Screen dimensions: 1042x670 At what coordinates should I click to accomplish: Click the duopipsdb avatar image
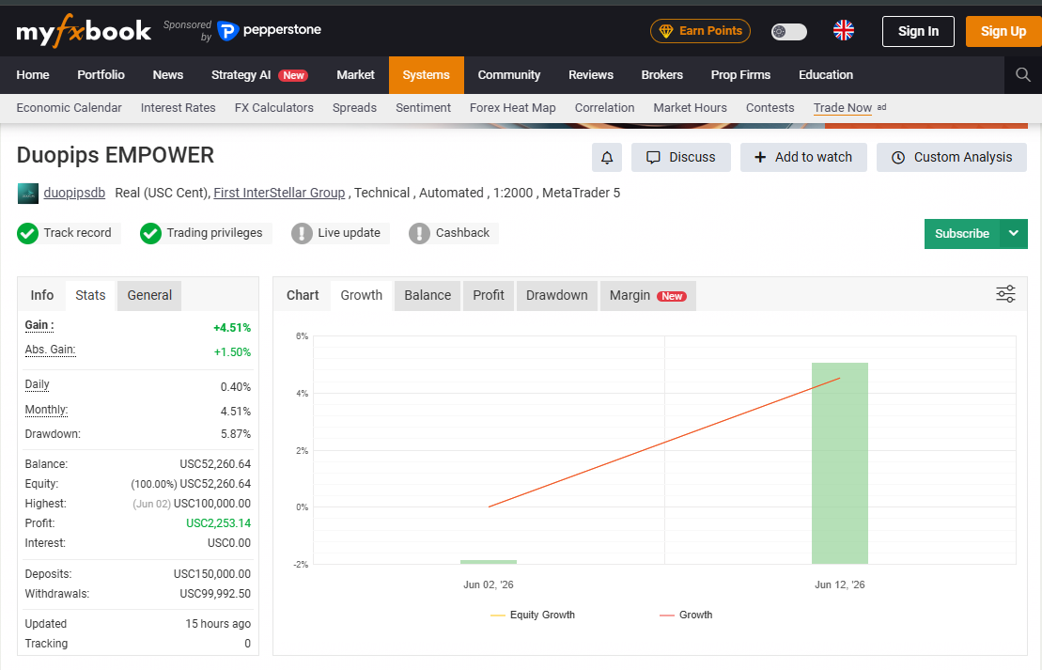(x=28, y=194)
